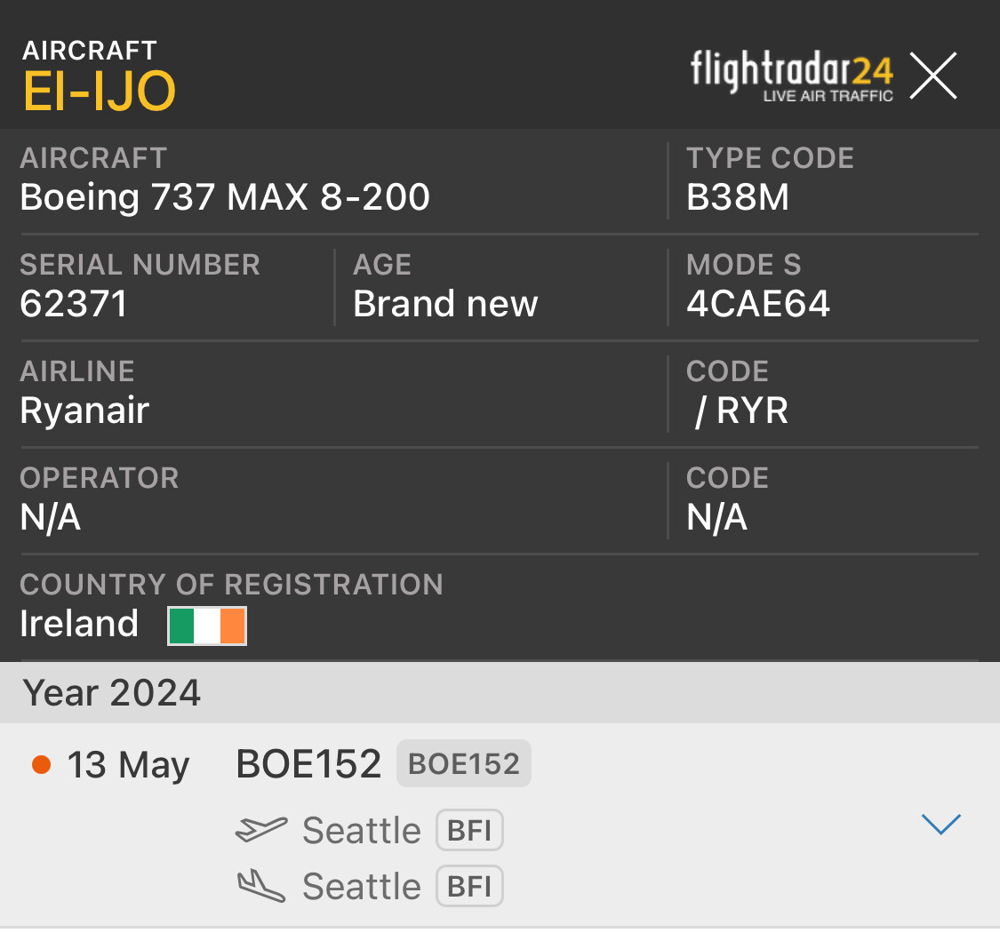Click the orange status dot beside 13 May
Viewport: 1000px width, 933px height.
(x=41, y=764)
